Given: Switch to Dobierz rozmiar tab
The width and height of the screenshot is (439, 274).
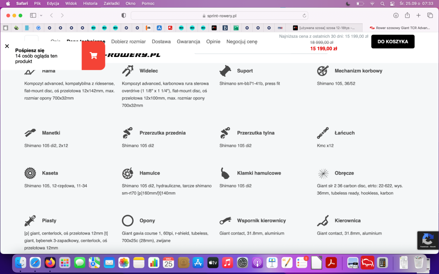Looking at the screenshot, I should (128, 42).
